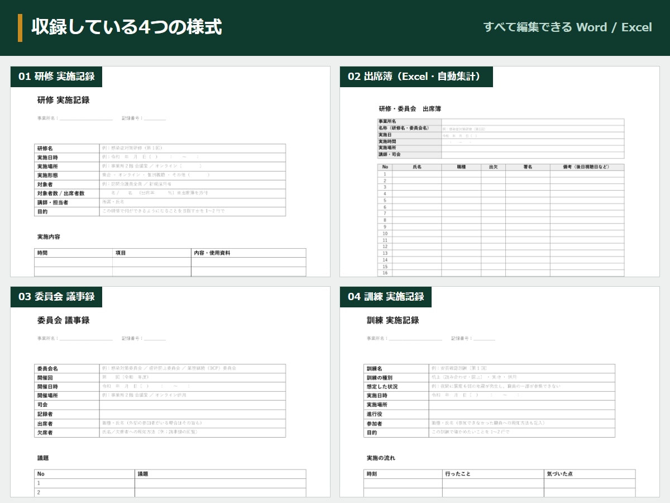This screenshot has width=670, height=503.
Task: Select the green label 02 出席簿（Excel・自動集計）
Action: click(417, 77)
